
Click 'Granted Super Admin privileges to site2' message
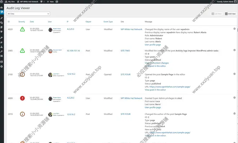[x=163, y=98]
